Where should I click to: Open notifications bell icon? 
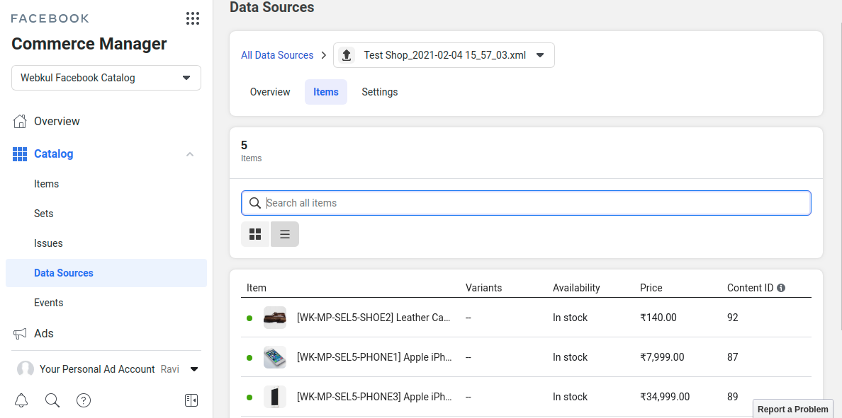(x=21, y=400)
